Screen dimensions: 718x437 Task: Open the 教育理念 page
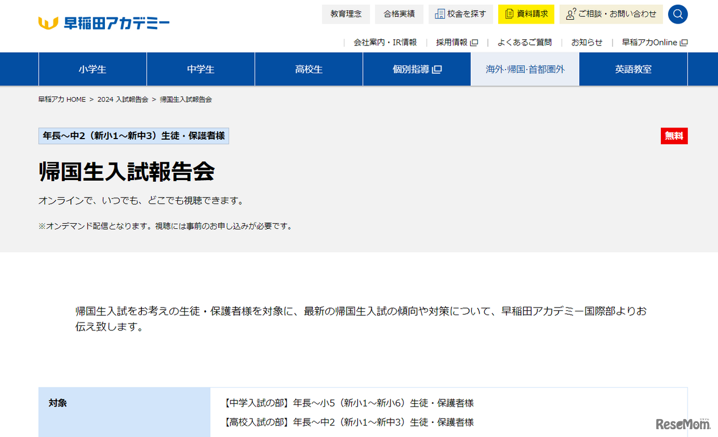pyautogui.click(x=346, y=14)
